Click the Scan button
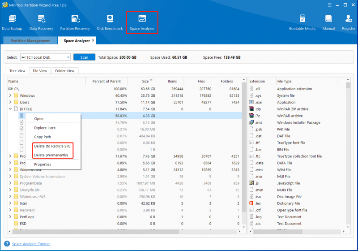This screenshot has height=251, width=358. coord(84,57)
